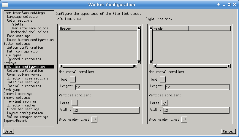Uncheck Left vertical scroller in right view

coord(164,103)
